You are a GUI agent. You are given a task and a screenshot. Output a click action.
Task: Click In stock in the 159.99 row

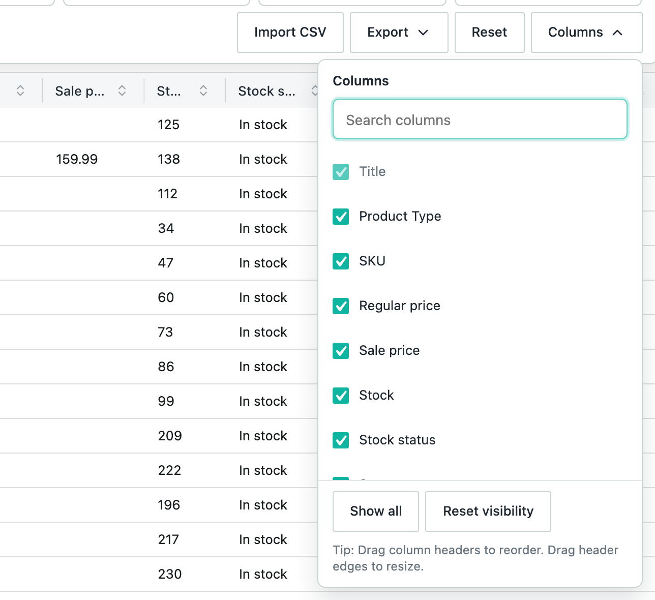(263, 159)
